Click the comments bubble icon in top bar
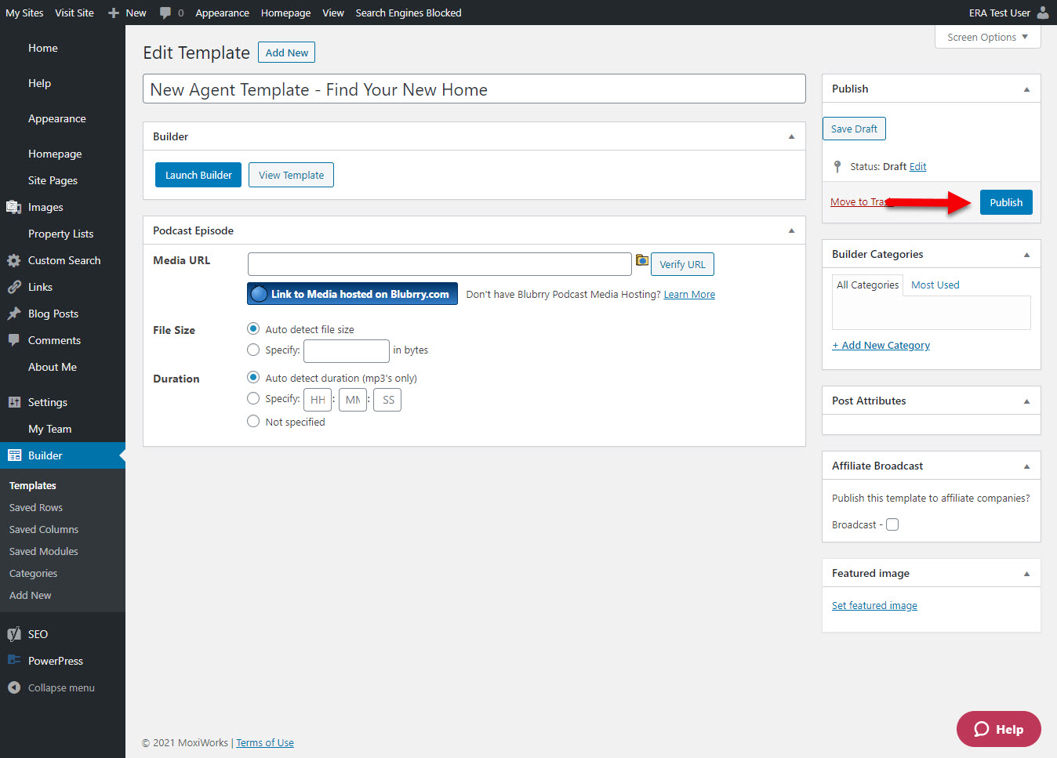Screen dimensions: 1057x758 pyautogui.click(x=165, y=13)
